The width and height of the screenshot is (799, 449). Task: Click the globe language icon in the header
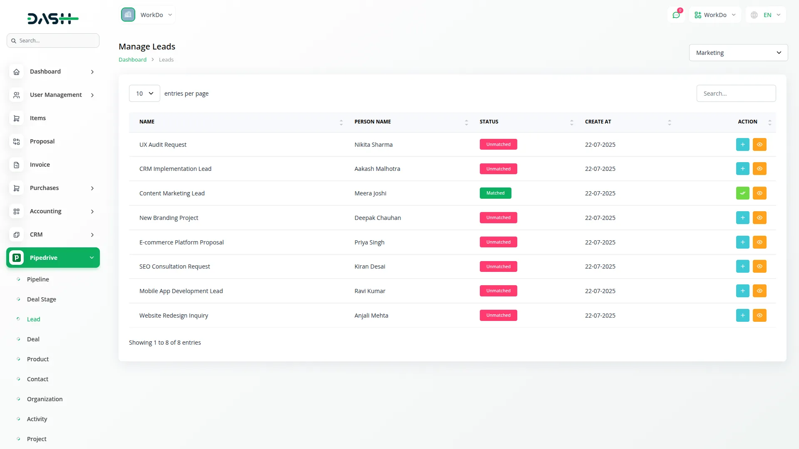754,15
